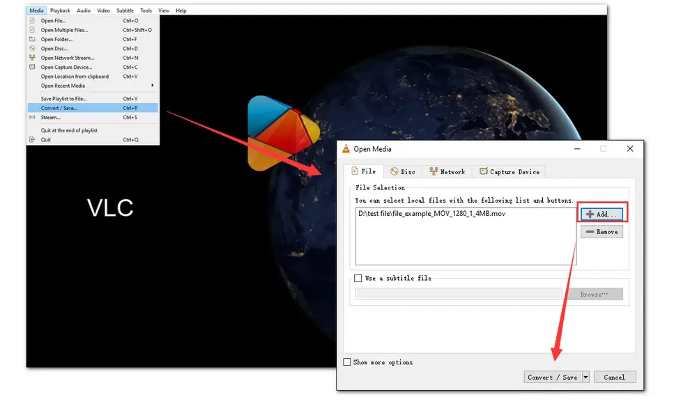The height and width of the screenshot is (404, 697).
Task: Open the Help menu
Action: [x=181, y=10]
